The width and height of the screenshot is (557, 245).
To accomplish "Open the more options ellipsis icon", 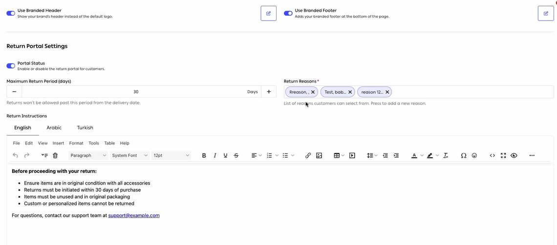I will tap(532, 156).
